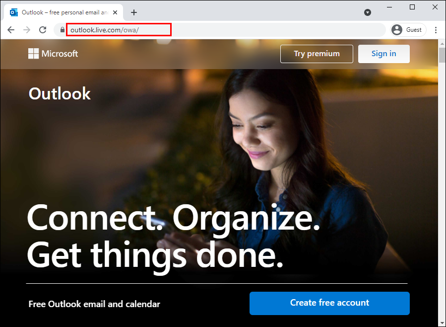
Task: Open Chrome's three-dot menu
Action: [x=436, y=30]
